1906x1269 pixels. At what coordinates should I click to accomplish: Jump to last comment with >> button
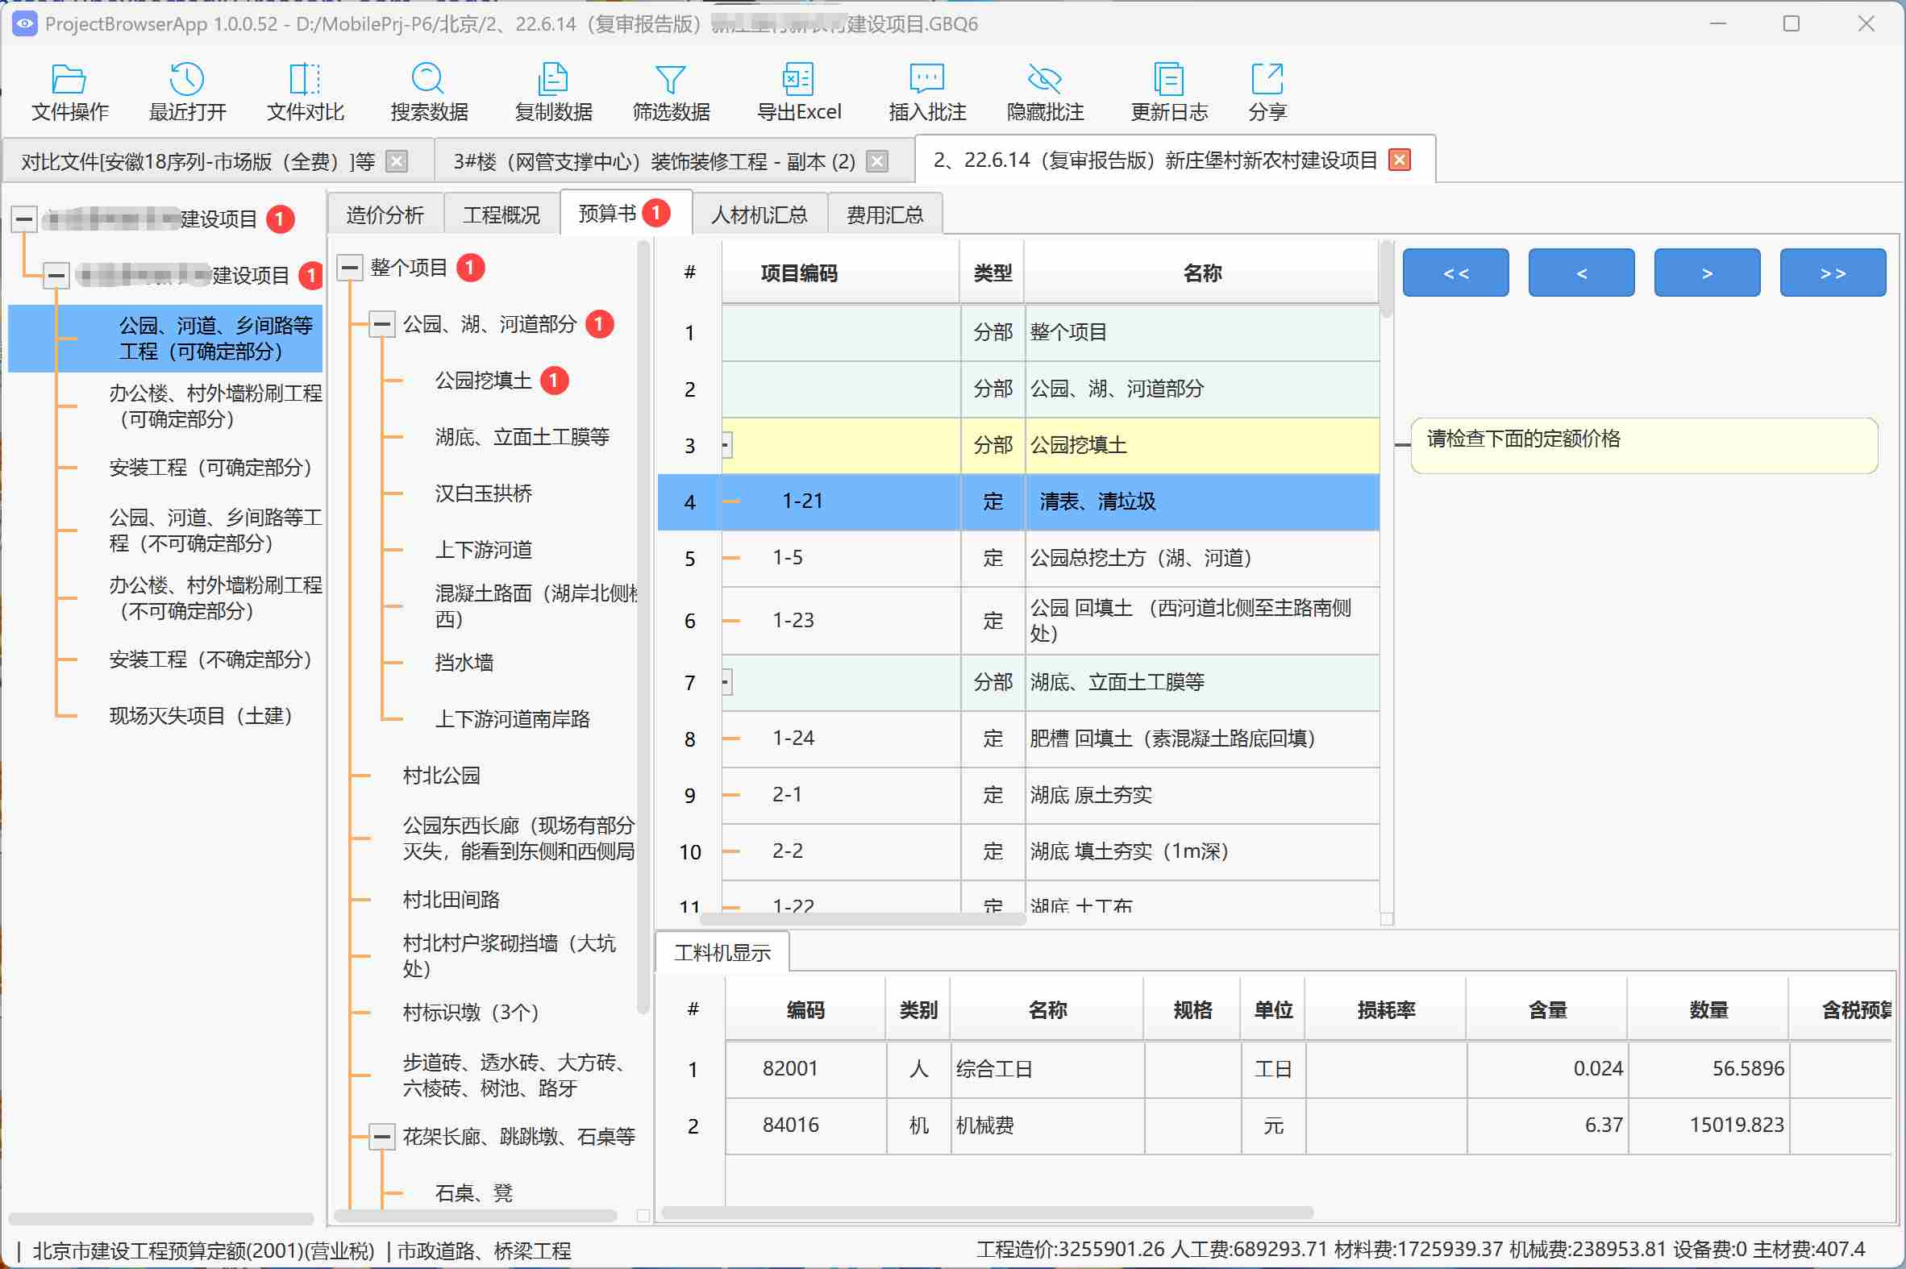pyautogui.click(x=1833, y=273)
